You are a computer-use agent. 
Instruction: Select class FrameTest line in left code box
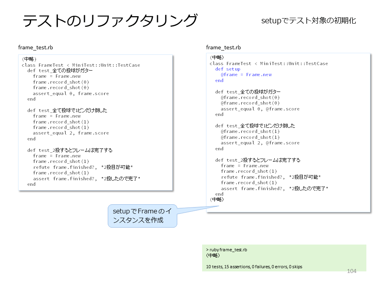click(x=81, y=65)
